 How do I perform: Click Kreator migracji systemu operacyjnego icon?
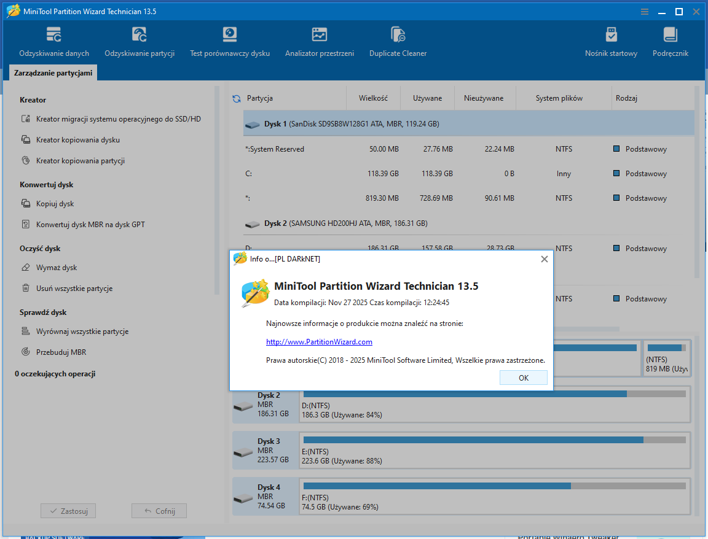[x=26, y=119]
